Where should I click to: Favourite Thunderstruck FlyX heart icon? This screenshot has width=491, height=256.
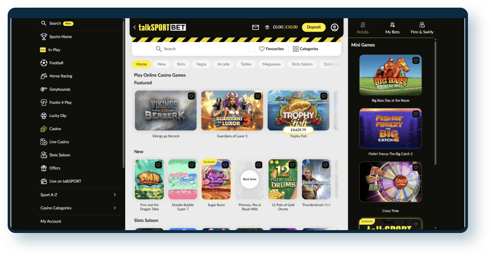[x=326, y=165]
